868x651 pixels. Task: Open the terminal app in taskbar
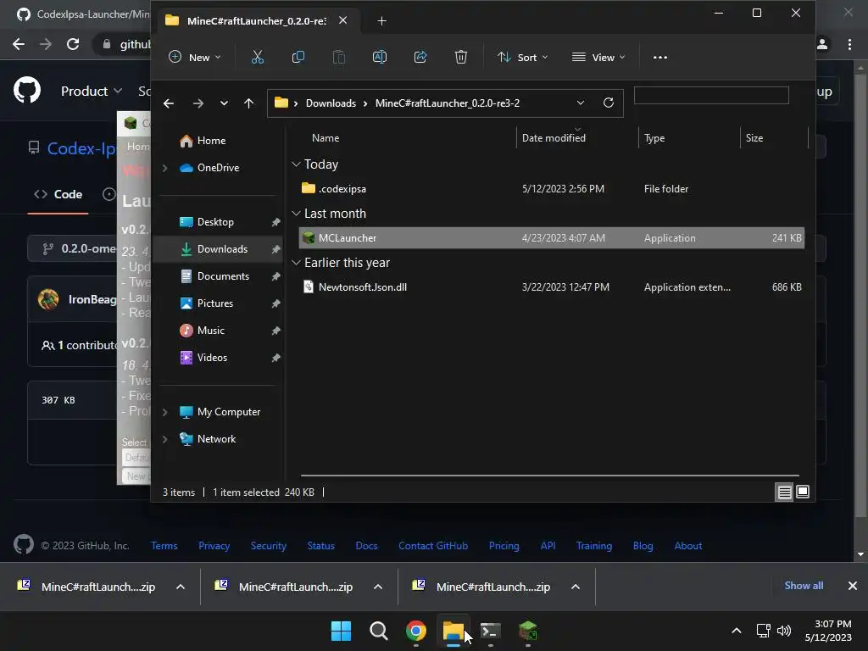point(491,631)
